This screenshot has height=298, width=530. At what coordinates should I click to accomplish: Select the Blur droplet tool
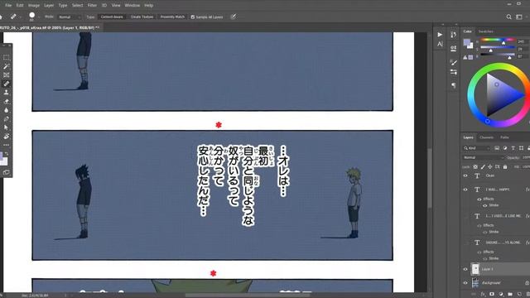tap(6, 110)
